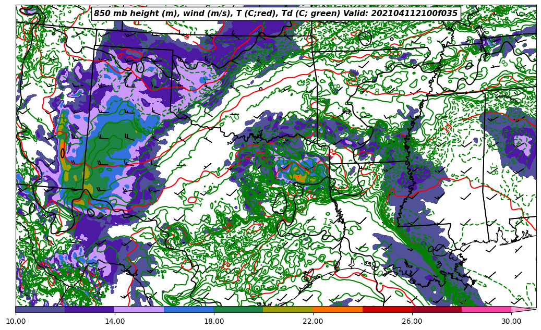This screenshot has width=541, height=330.
Task: Click the olive 20–22 colorbar segment
Action: (288, 309)
